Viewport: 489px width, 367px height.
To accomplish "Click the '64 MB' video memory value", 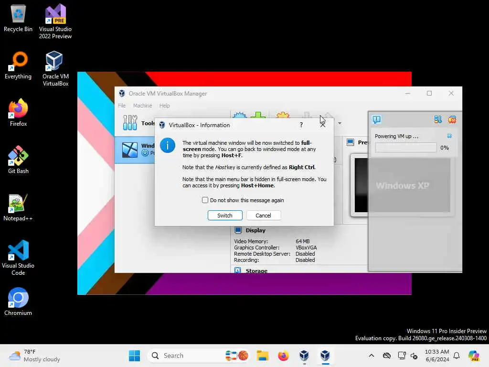I will click(x=302, y=241).
